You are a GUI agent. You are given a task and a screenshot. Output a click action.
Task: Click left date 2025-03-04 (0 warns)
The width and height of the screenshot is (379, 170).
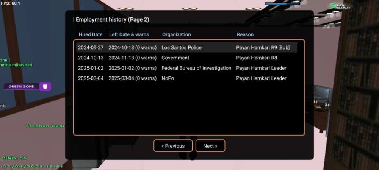pyautogui.click(x=132, y=78)
